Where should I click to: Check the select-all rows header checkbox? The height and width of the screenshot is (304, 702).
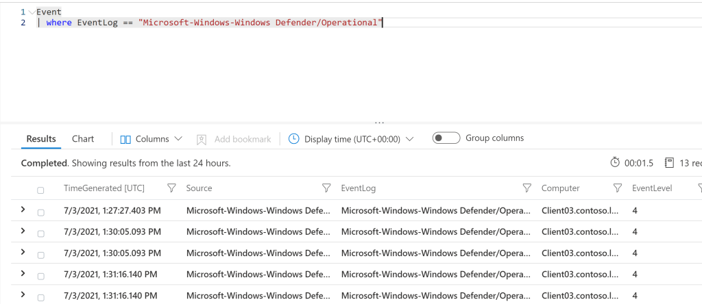40,190
